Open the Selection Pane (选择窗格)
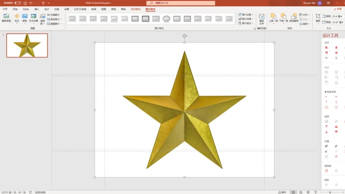The image size is (345, 194). tap(294, 18)
